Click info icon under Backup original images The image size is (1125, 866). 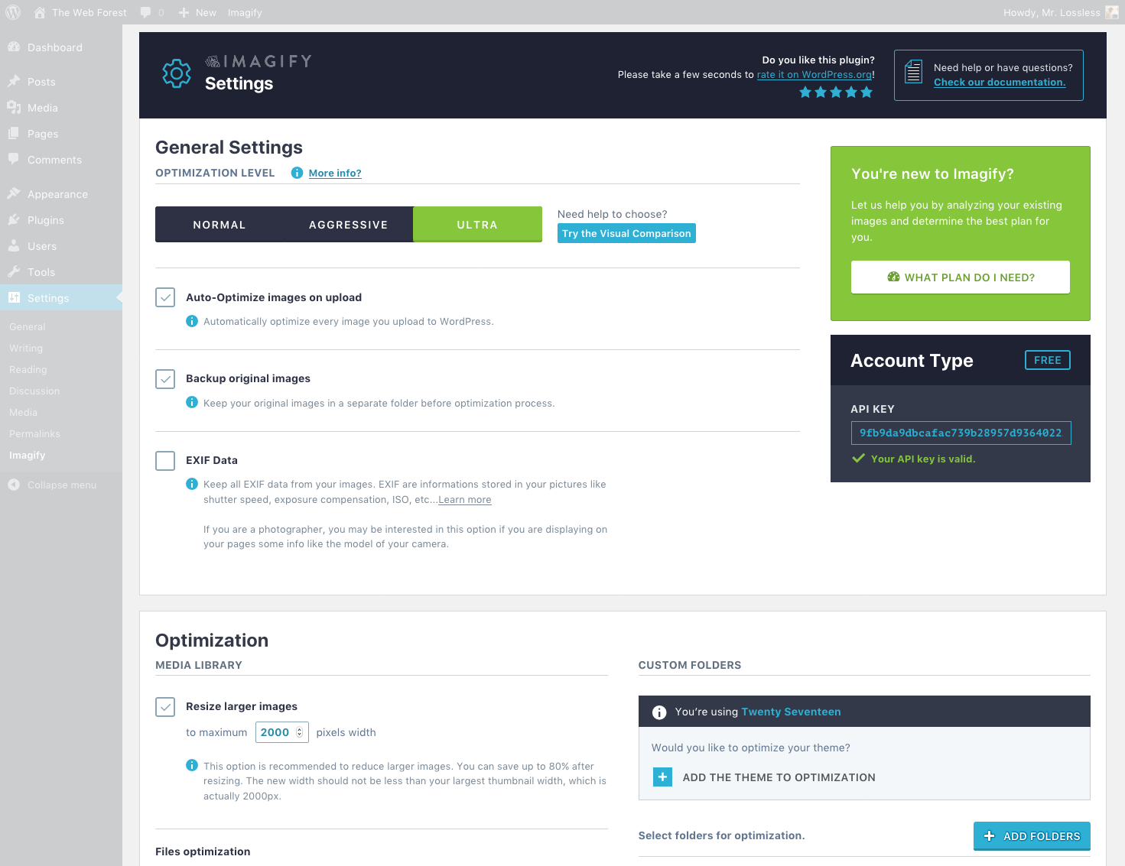pos(192,402)
